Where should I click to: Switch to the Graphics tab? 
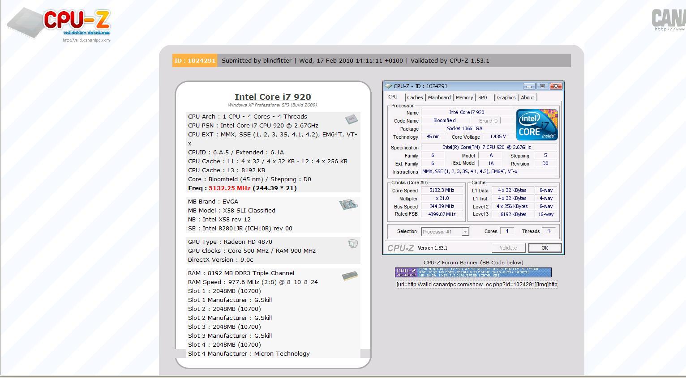(x=506, y=98)
